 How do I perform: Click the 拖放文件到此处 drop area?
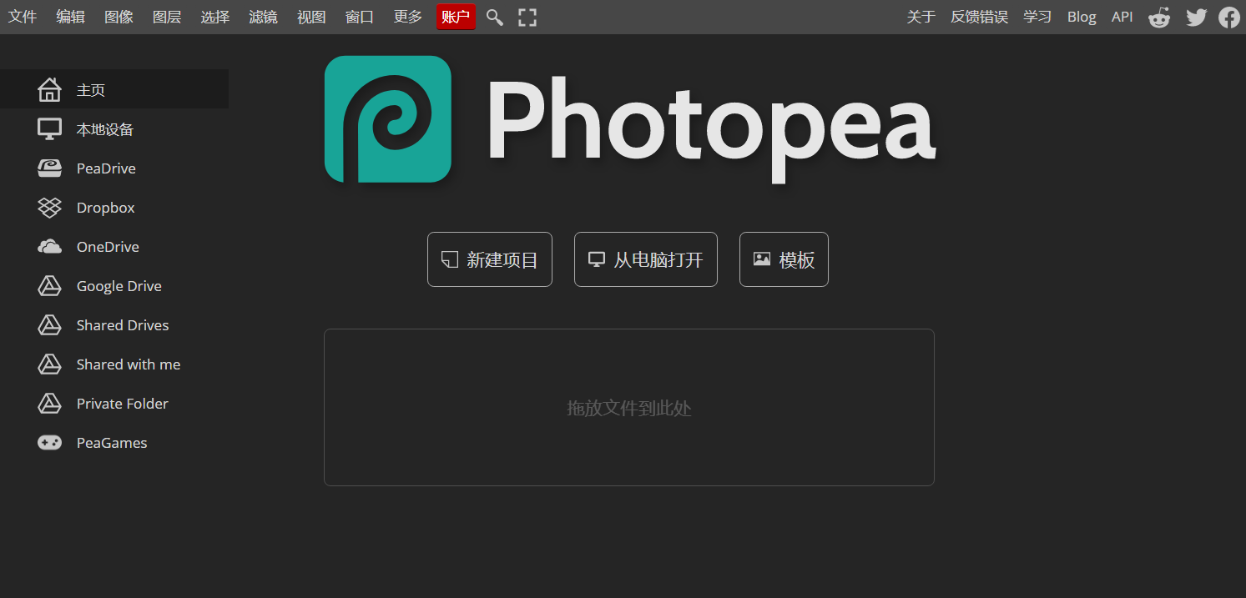[629, 407]
